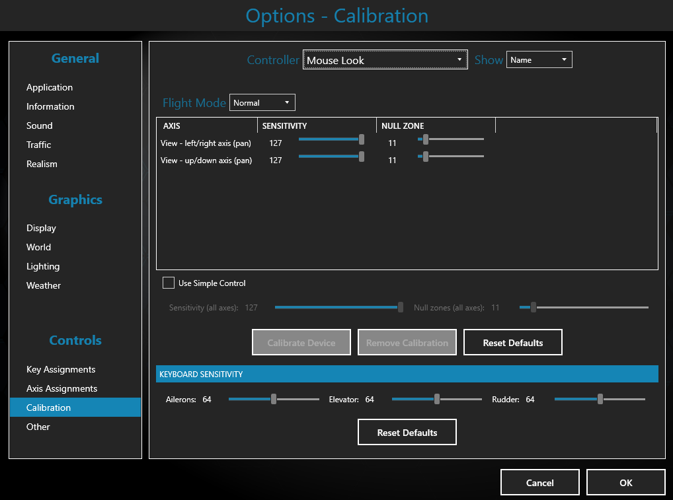Image resolution: width=673 pixels, height=500 pixels.
Task: Click the SENSITIVITY column header
Action: click(284, 125)
